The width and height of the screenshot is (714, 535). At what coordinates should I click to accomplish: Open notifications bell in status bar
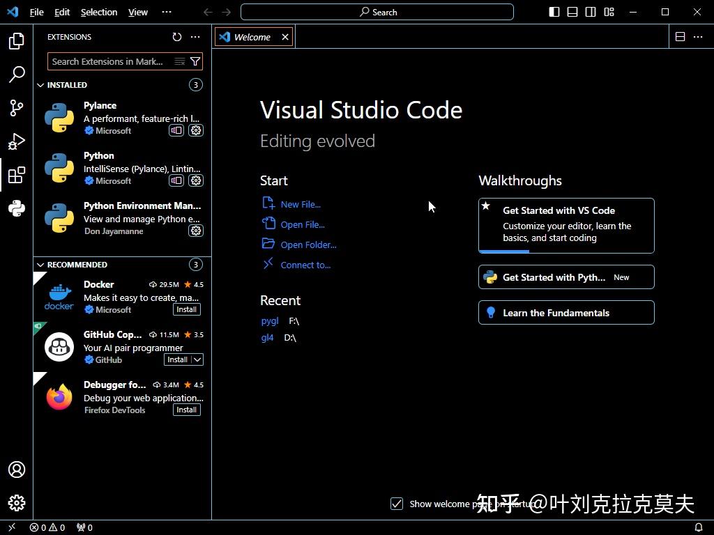pos(699,527)
